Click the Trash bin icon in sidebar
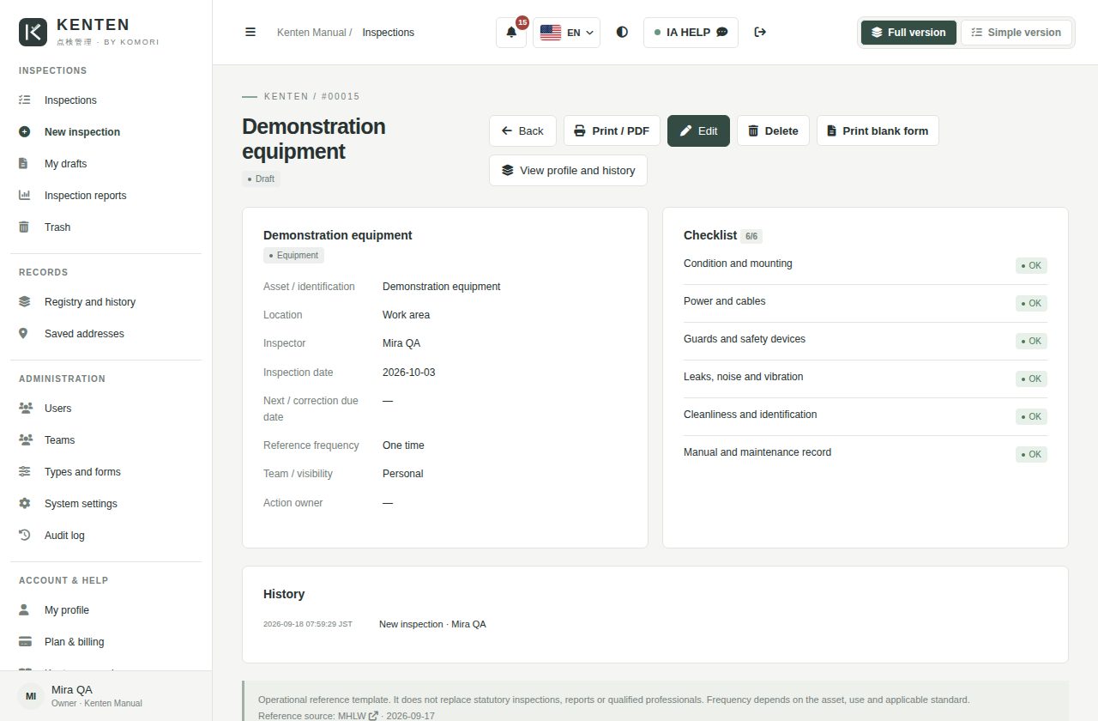 tap(24, 227)
